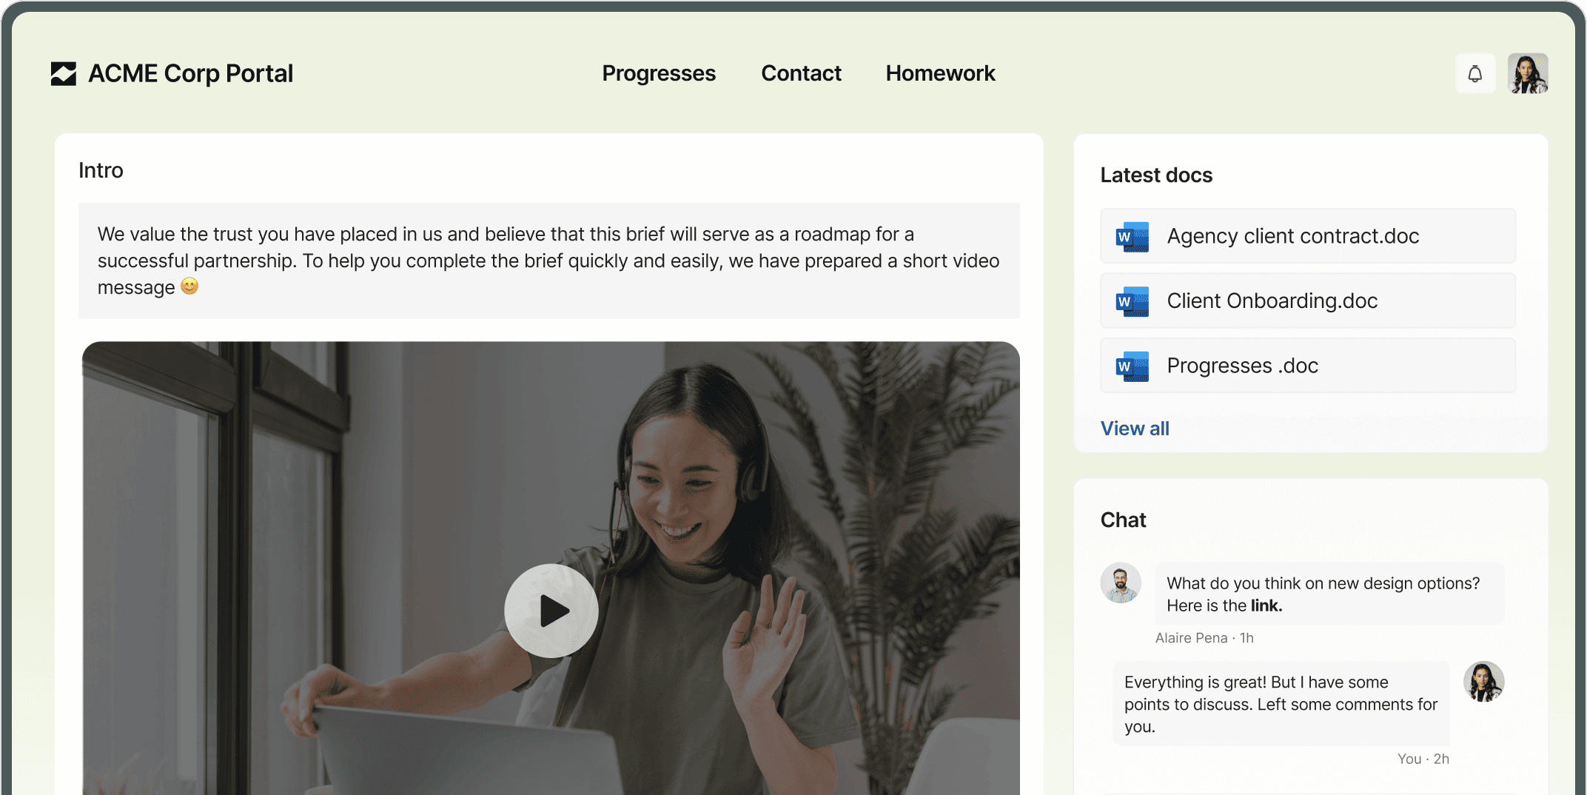Open the Contact page
Viewport: 1587px width, 795px height.
point(801,73)
